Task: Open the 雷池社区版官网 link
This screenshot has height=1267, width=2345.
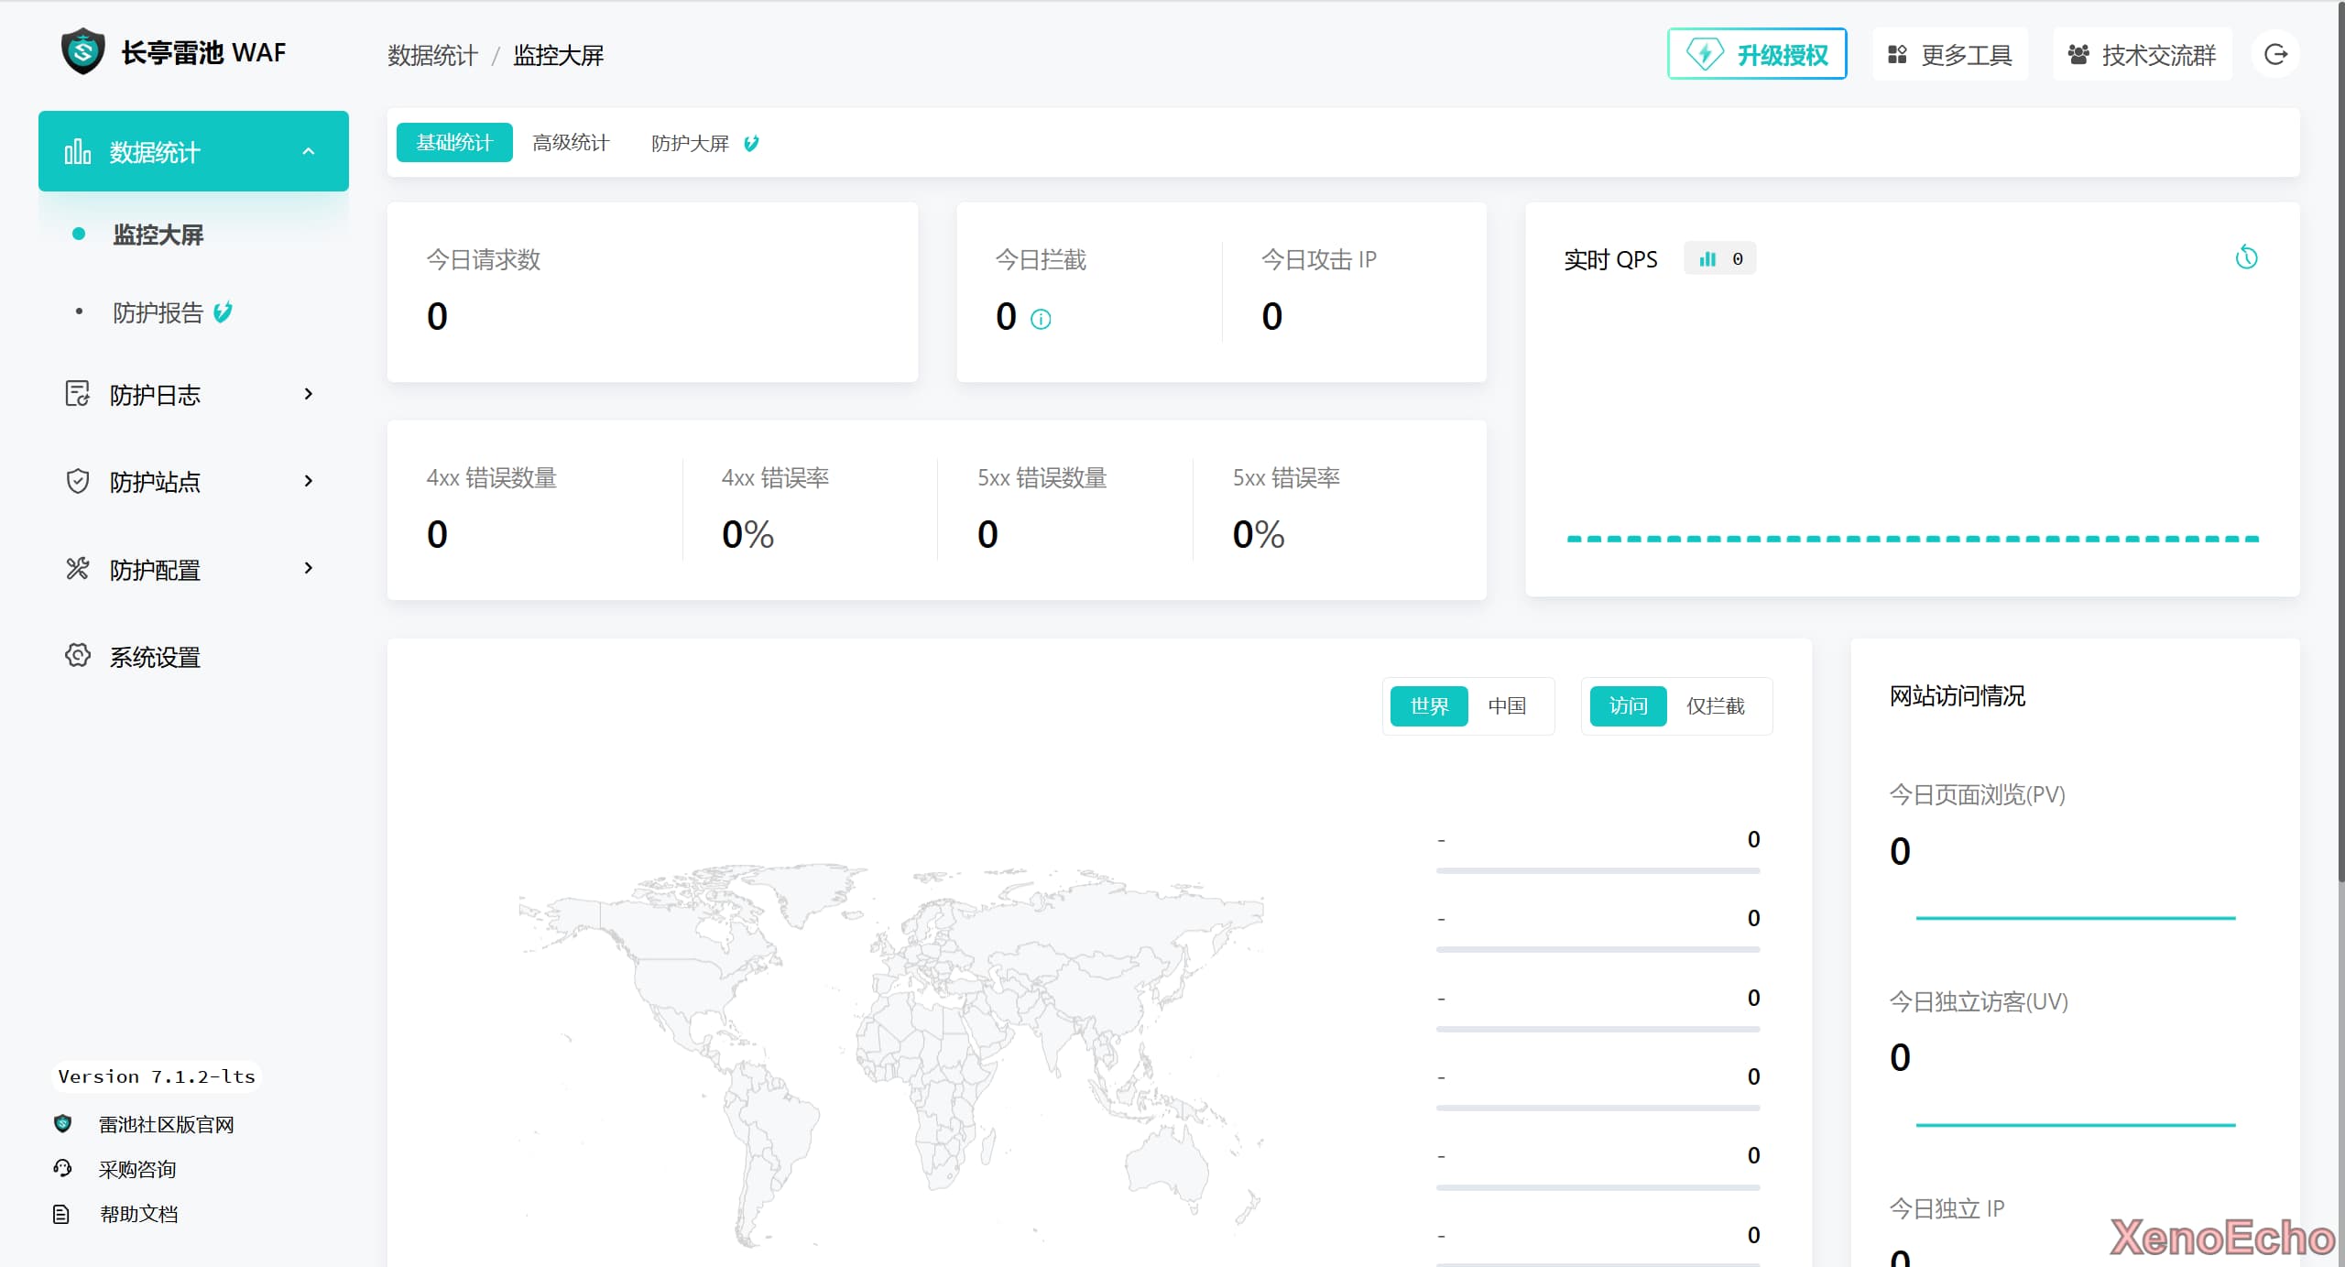Action: click(x=166, y=1124)
